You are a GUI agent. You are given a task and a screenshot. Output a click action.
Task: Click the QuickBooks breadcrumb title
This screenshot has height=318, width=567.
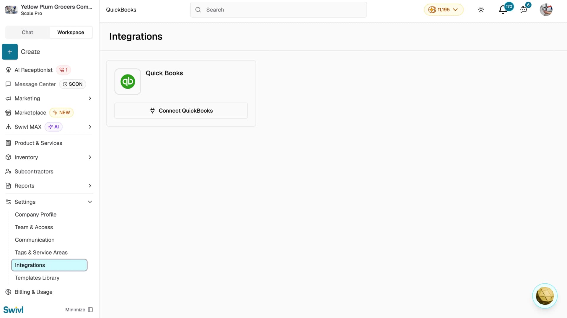tap(121, 10)
